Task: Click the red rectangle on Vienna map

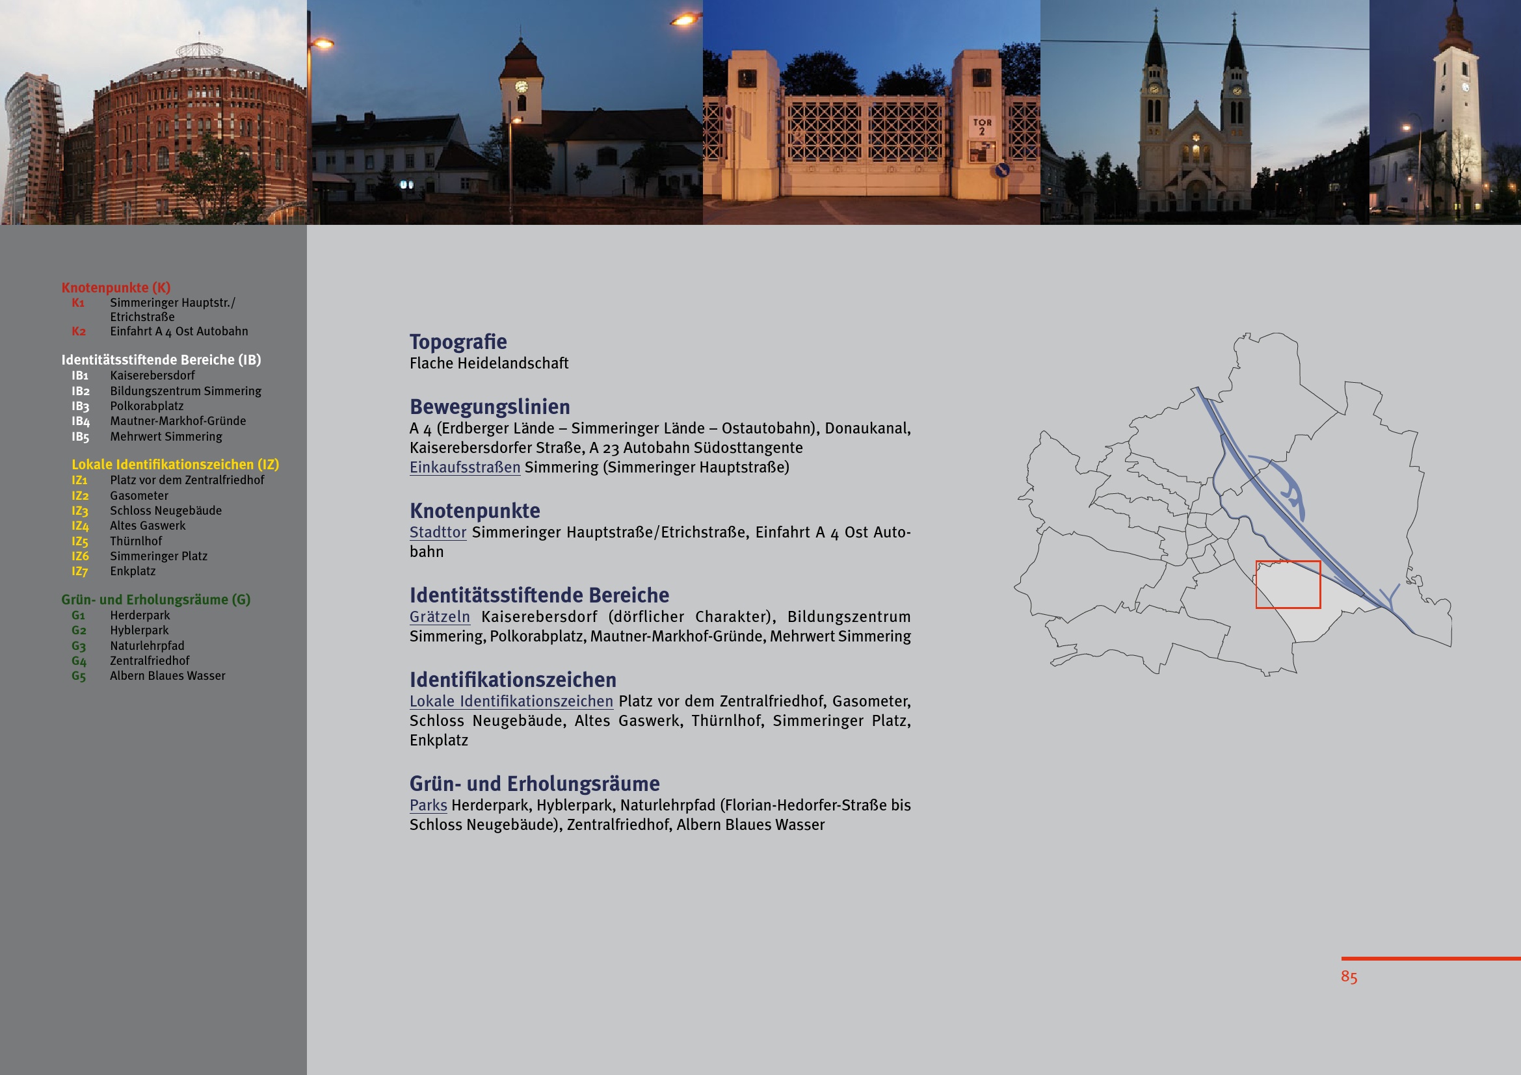Action: pyautogui.click(x=1287, y=584)
